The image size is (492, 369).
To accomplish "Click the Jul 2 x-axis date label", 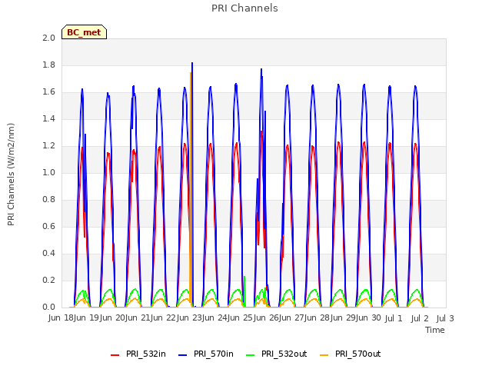I will pos(420,318).
